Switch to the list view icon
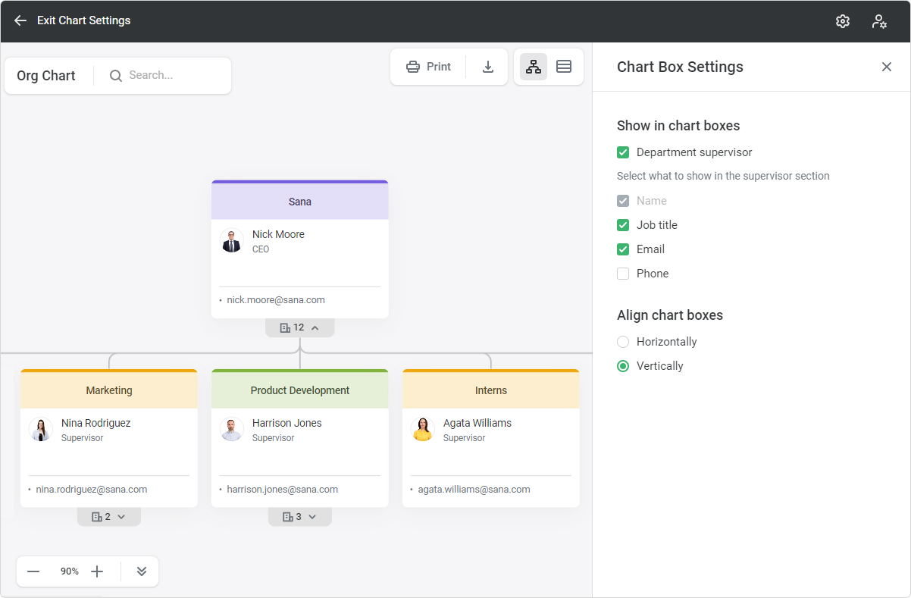Screen dimensions: 911x598 564,67
